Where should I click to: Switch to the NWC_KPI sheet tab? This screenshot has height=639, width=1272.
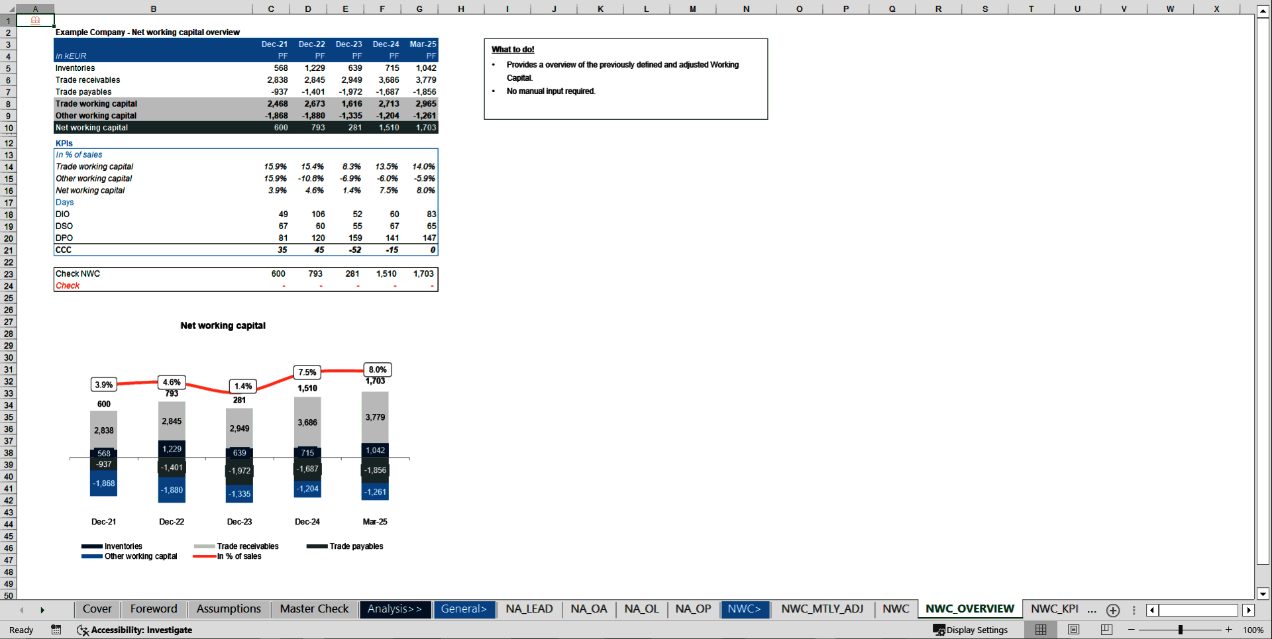pyautogui.click(x=1055, y=609)
